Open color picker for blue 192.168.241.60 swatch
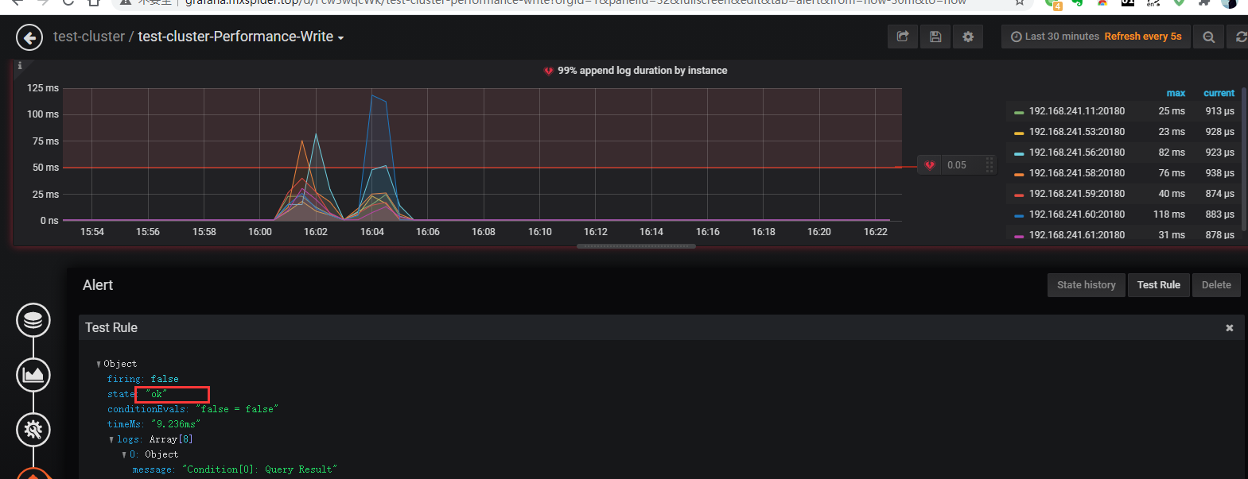 (x=1019, y=216)
